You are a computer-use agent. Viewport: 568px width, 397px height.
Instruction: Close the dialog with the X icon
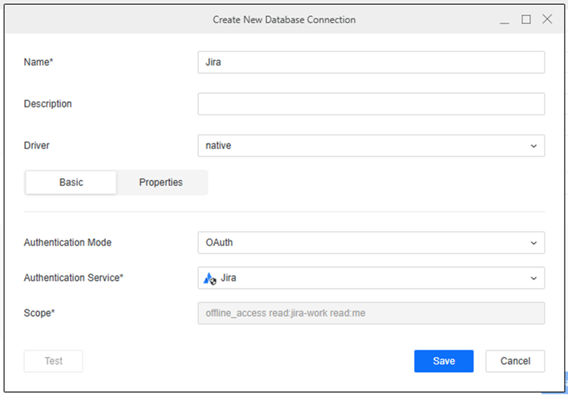(x=547, y=19)
